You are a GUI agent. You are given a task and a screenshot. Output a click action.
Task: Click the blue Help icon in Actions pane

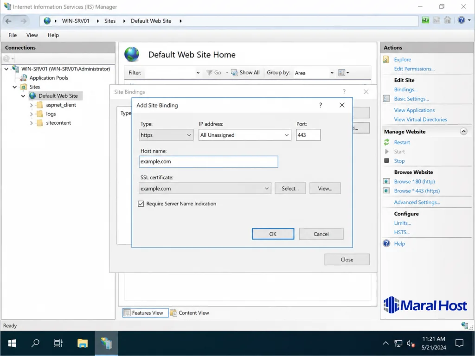click(386, 243)
